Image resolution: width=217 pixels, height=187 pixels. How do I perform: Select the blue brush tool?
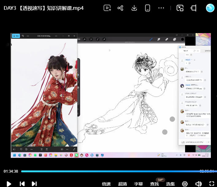151,39
